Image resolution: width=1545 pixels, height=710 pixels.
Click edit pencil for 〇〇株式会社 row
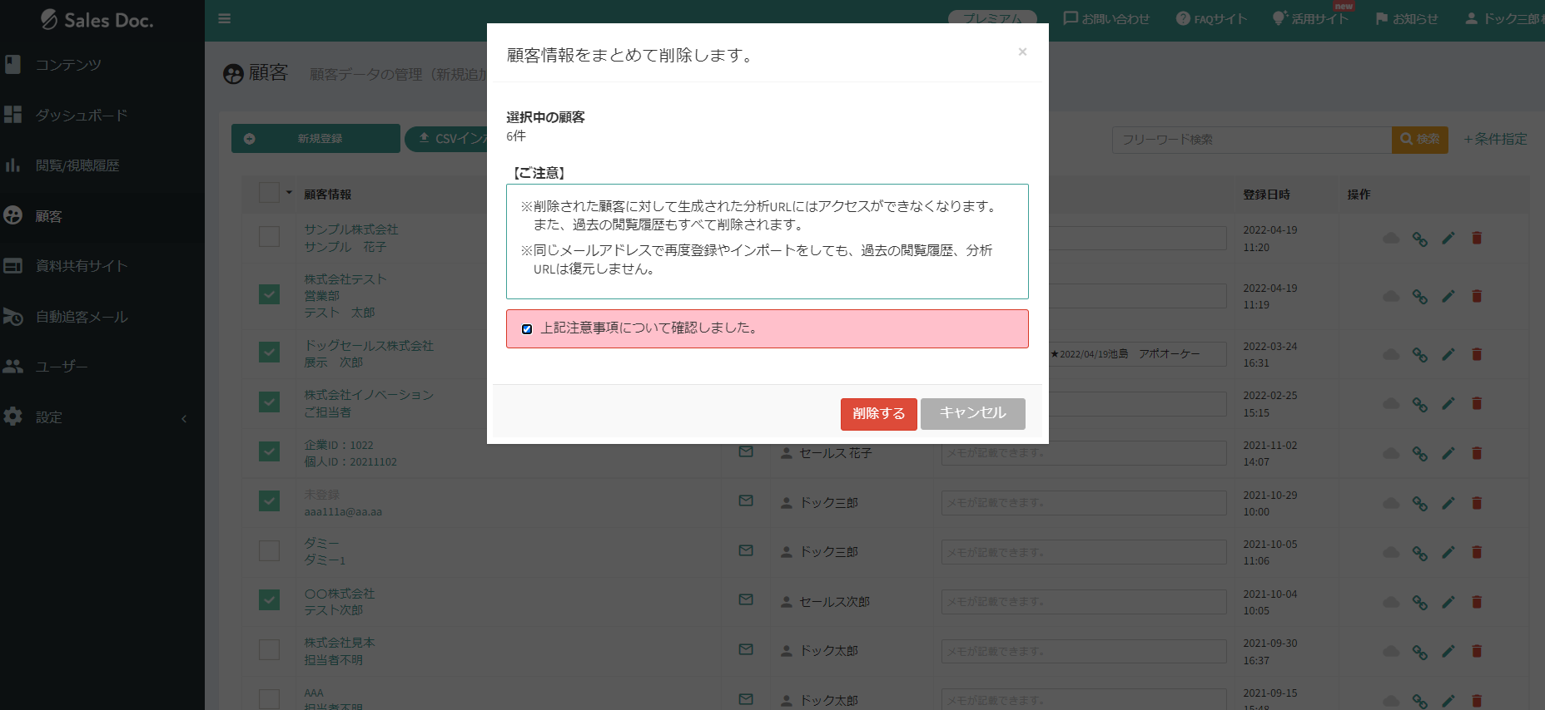pos(1448,602)
